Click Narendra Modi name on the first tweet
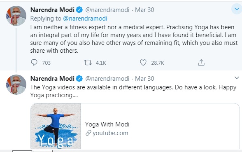The height and width of the screenshot is (152, 242). tap(53, 10)
